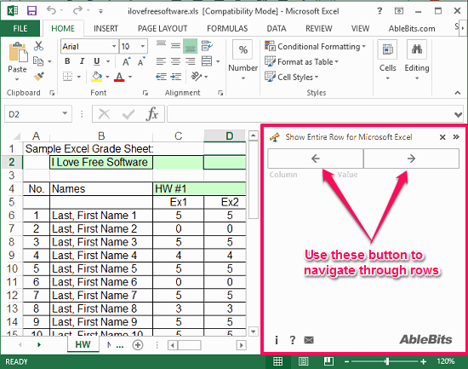Open the Editing binoculars group
468x369 pixels.
click(417, 60)
